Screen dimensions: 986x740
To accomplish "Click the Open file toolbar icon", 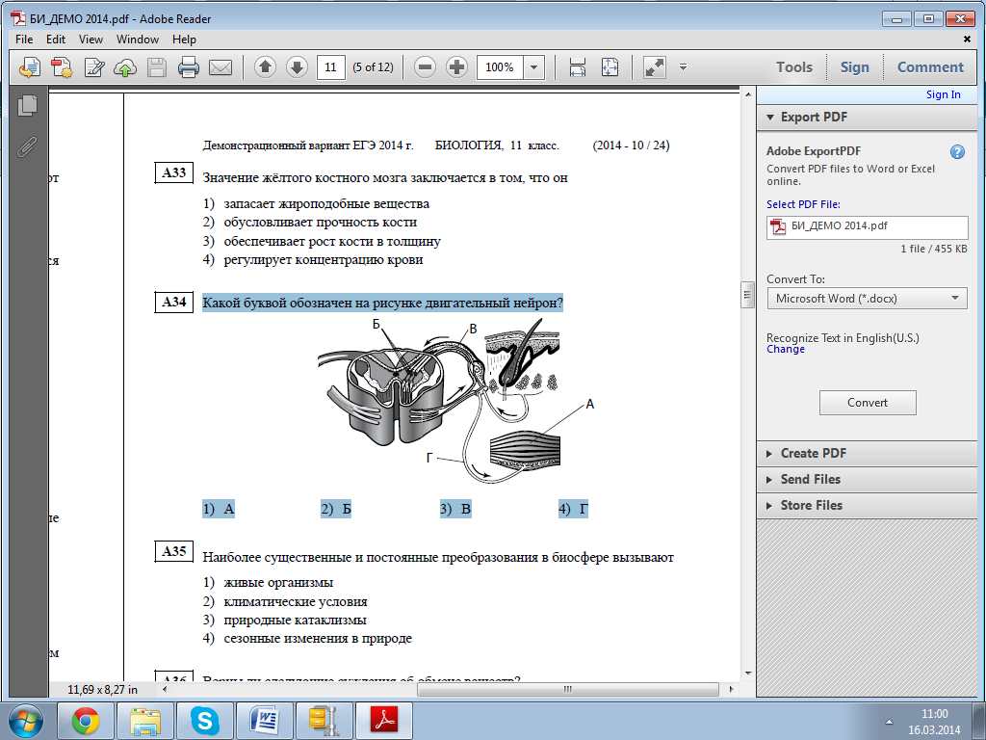I will point(29,66).
